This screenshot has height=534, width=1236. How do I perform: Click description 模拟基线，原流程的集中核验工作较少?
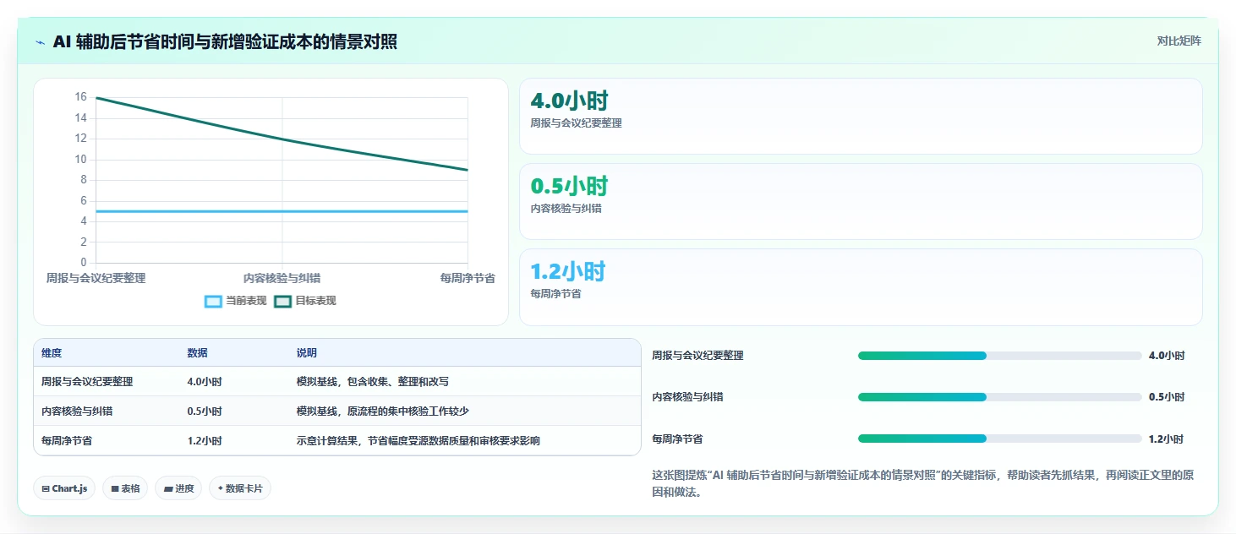point(383,411)
